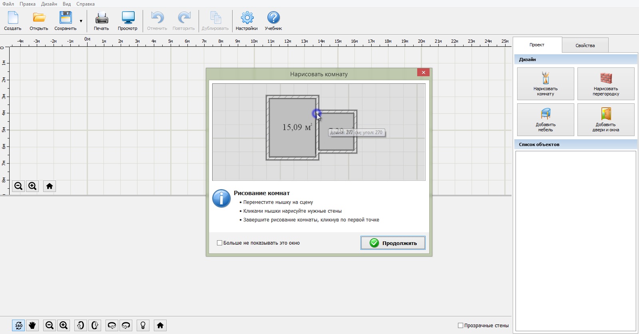
Task: Reset 3D view with home icon
Action: coord(160,325)
